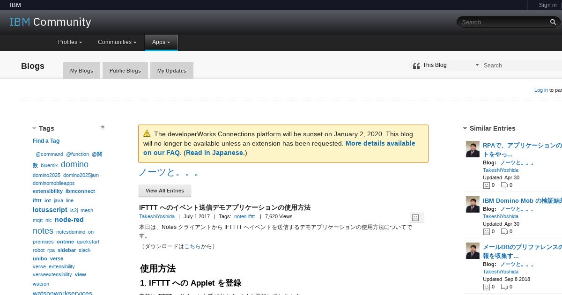
Task: Click the notes tag on the entry
Action: (240, 216)
